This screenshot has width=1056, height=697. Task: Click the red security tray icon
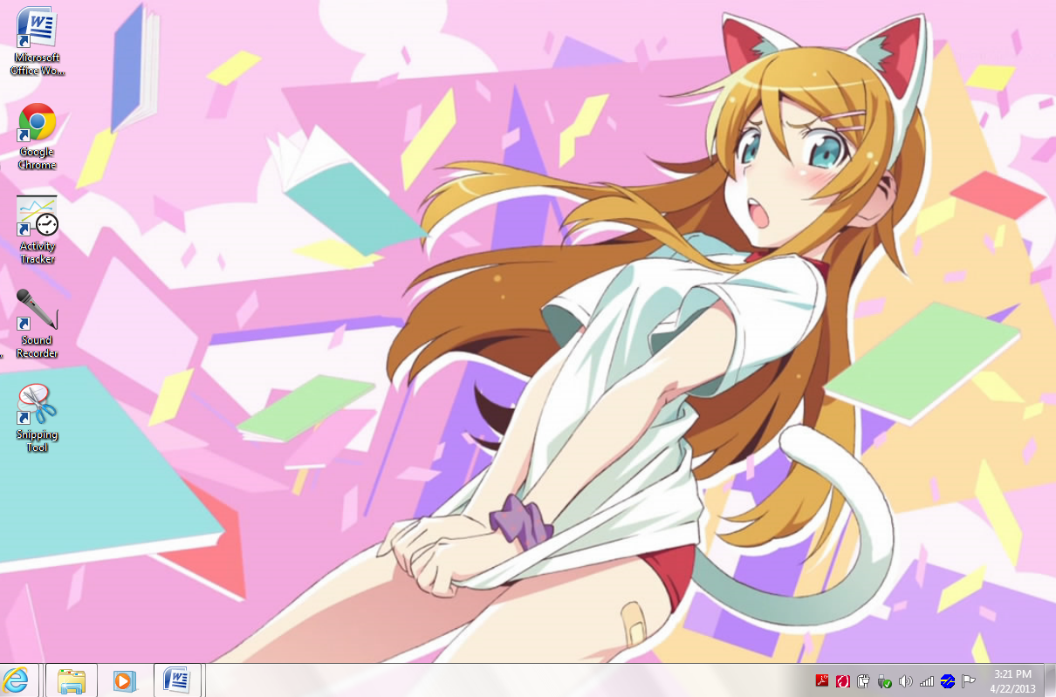(843, 680)
